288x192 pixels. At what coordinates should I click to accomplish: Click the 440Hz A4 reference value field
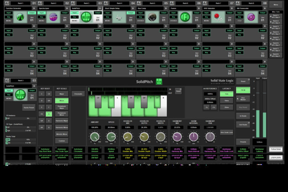[210, 94]
